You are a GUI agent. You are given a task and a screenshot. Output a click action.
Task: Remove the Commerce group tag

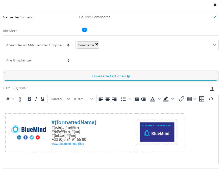point(97,44)
